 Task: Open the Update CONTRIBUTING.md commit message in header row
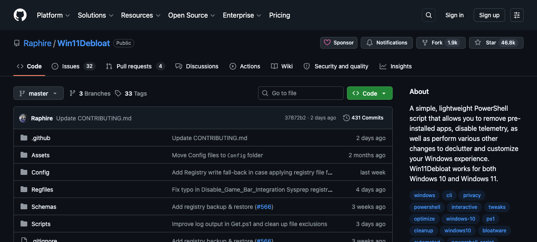tap(94, 118)
